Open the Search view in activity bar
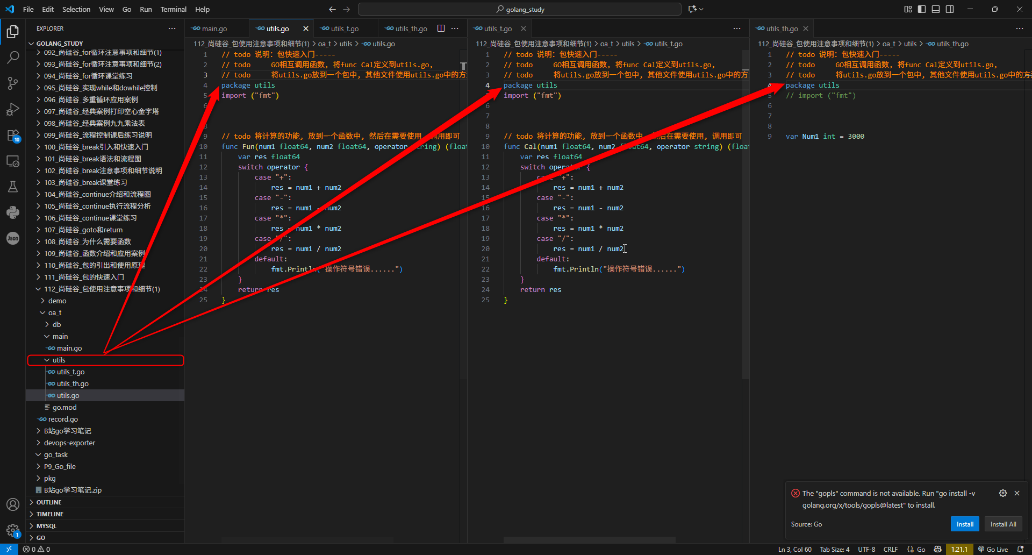Viewport: 1032px width, 555px height. [13, 57]
